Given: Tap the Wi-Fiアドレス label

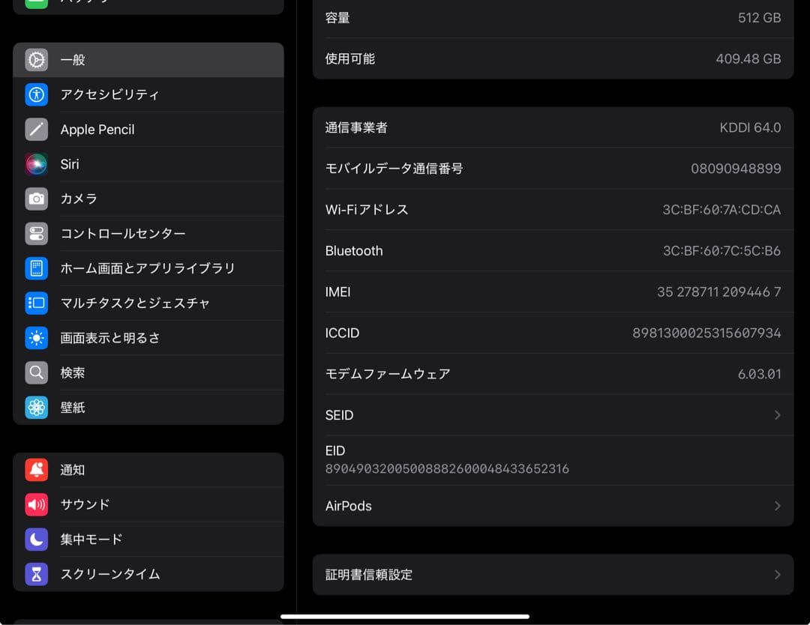Looking at the screenshot, I should pos(367,210).
